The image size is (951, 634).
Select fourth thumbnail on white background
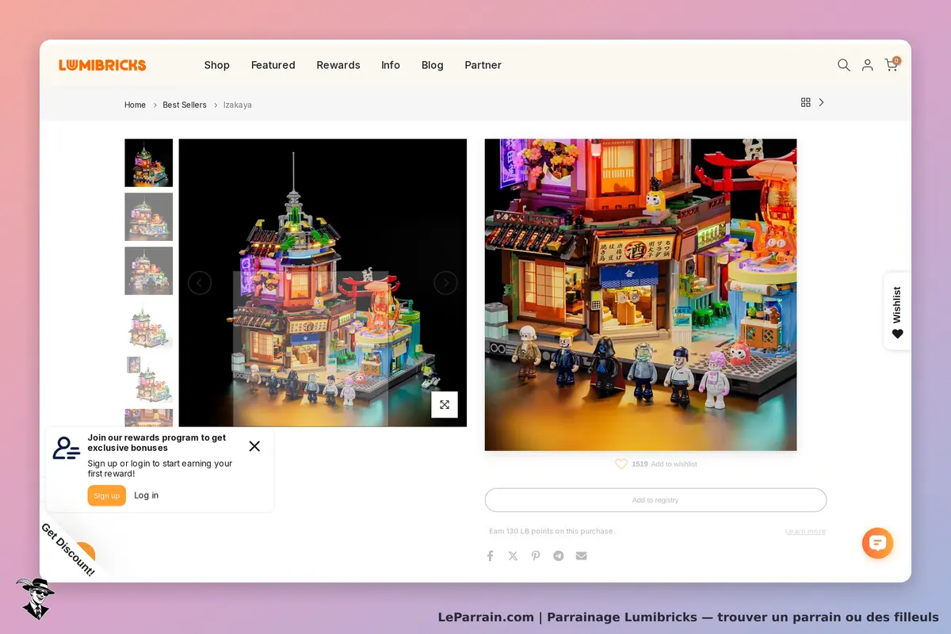tap(149, 325)
